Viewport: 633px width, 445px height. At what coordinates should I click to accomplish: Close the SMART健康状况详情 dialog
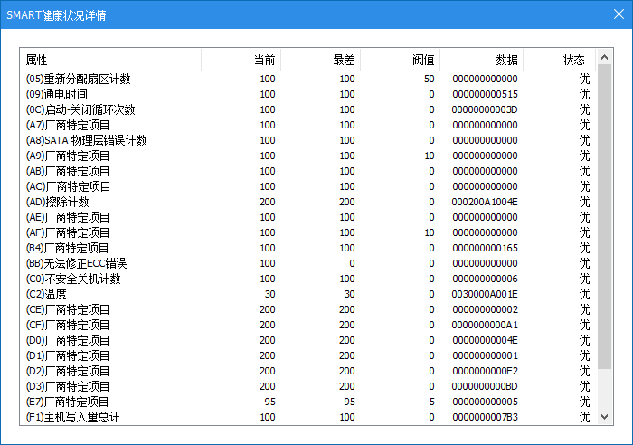pos(619,14)
